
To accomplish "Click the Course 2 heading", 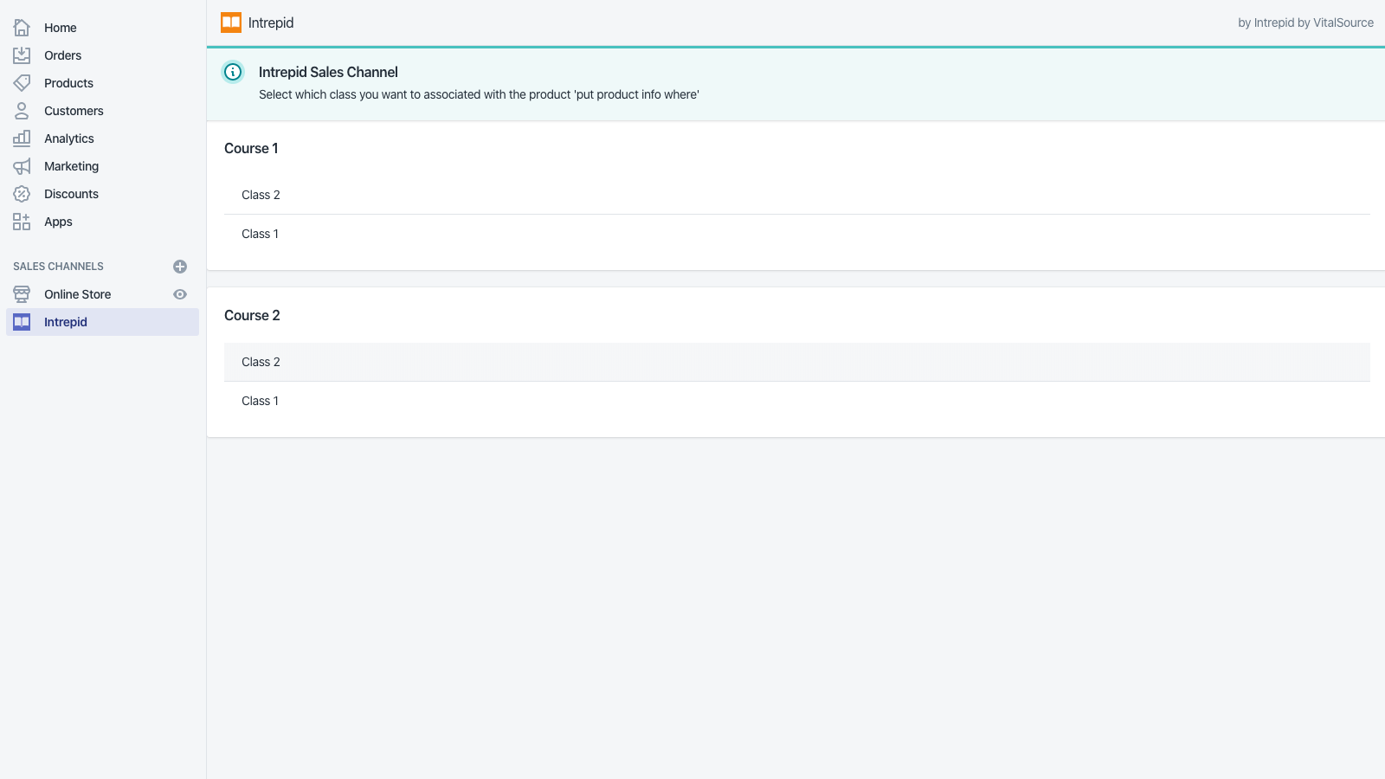I will tap(252, 315).
